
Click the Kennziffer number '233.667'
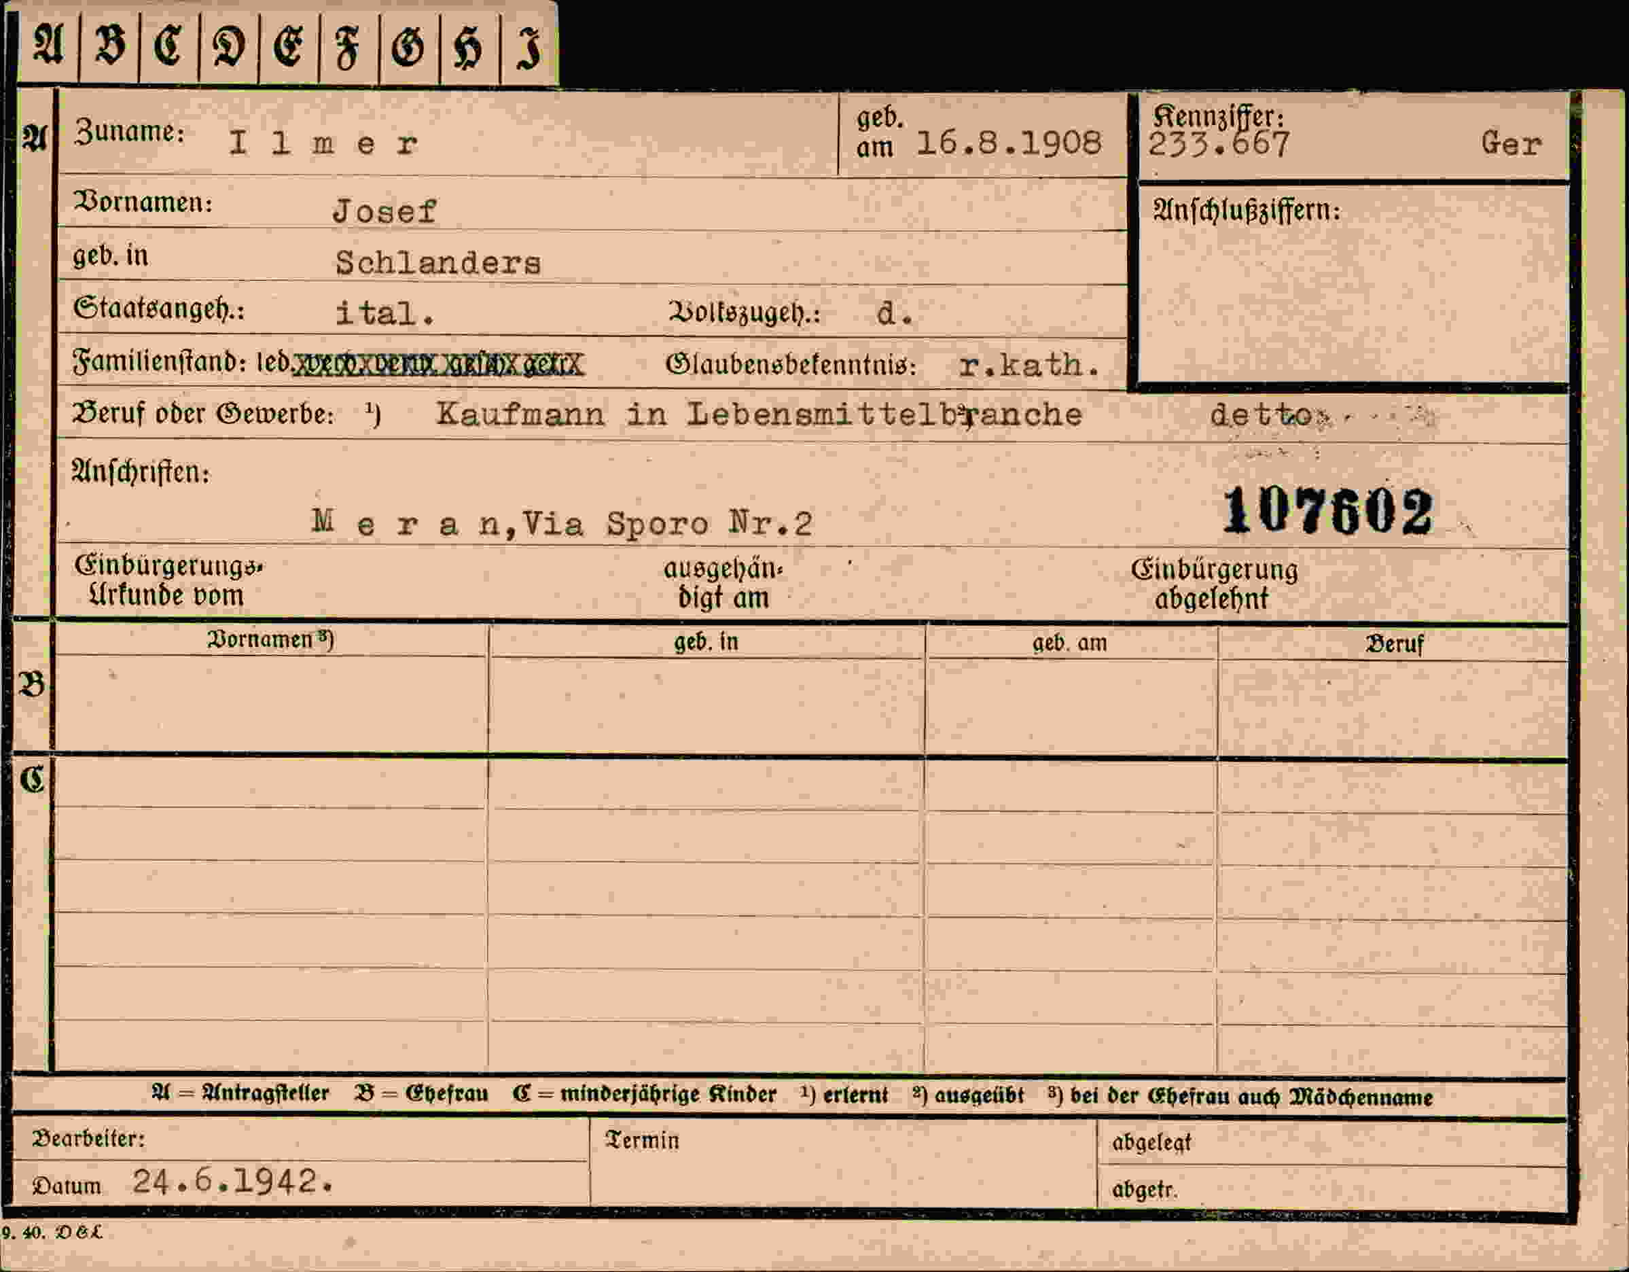click(x=1218, y=143)
